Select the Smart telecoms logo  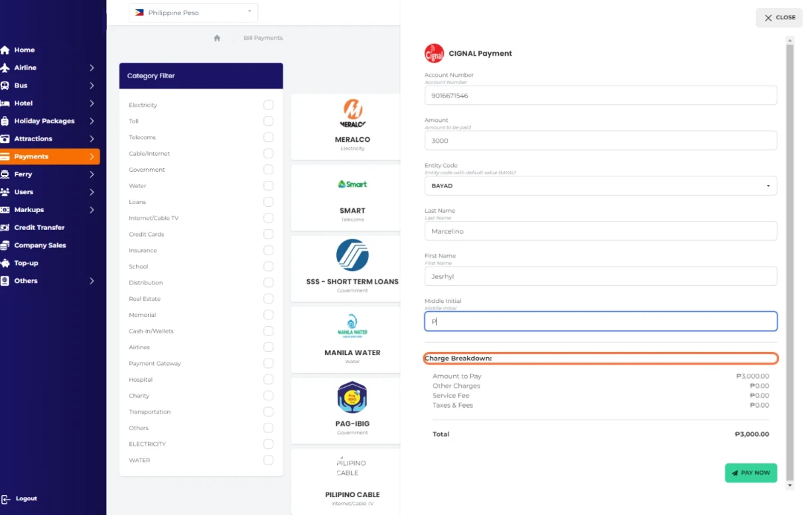[x=352, y=184]
